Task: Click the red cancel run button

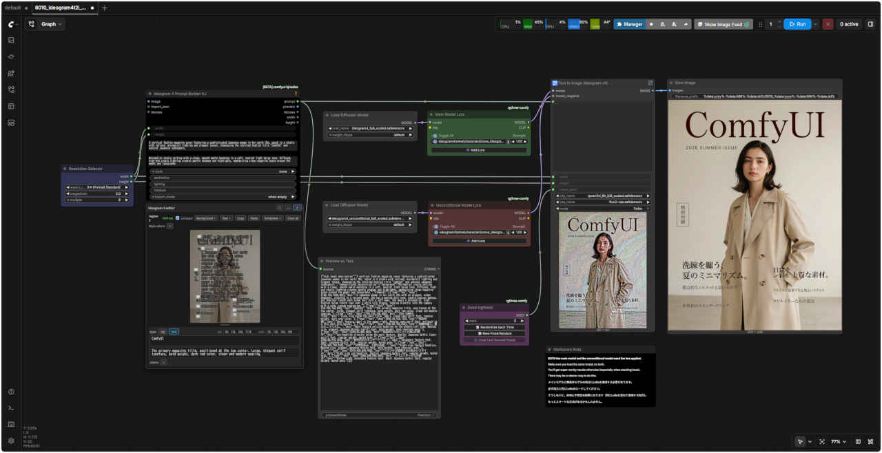Action: click(x=828, y=24)
